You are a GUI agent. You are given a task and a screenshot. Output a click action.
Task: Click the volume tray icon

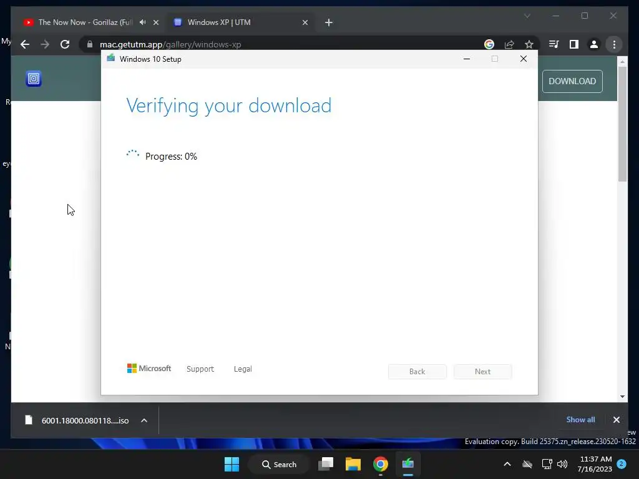coord(562,464)
